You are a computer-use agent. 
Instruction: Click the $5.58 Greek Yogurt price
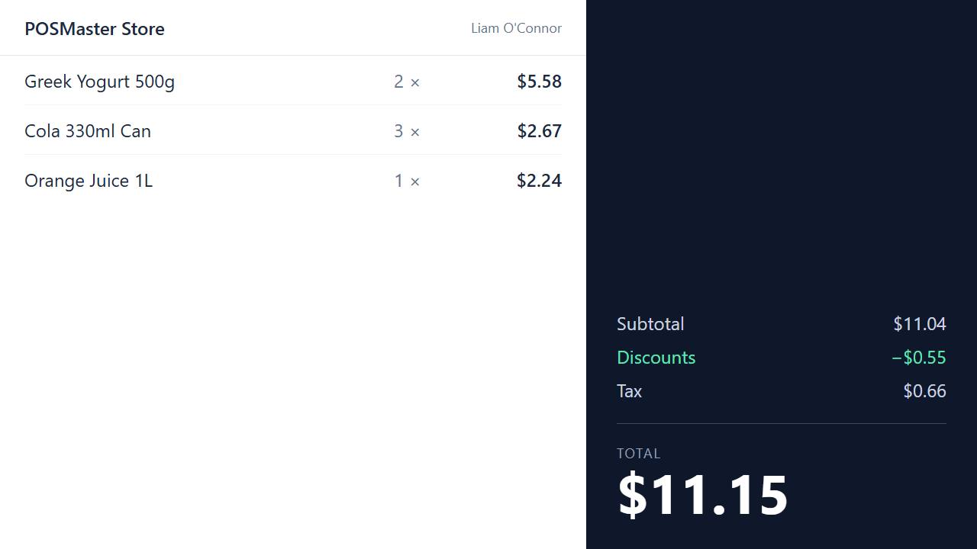(539, 82)
